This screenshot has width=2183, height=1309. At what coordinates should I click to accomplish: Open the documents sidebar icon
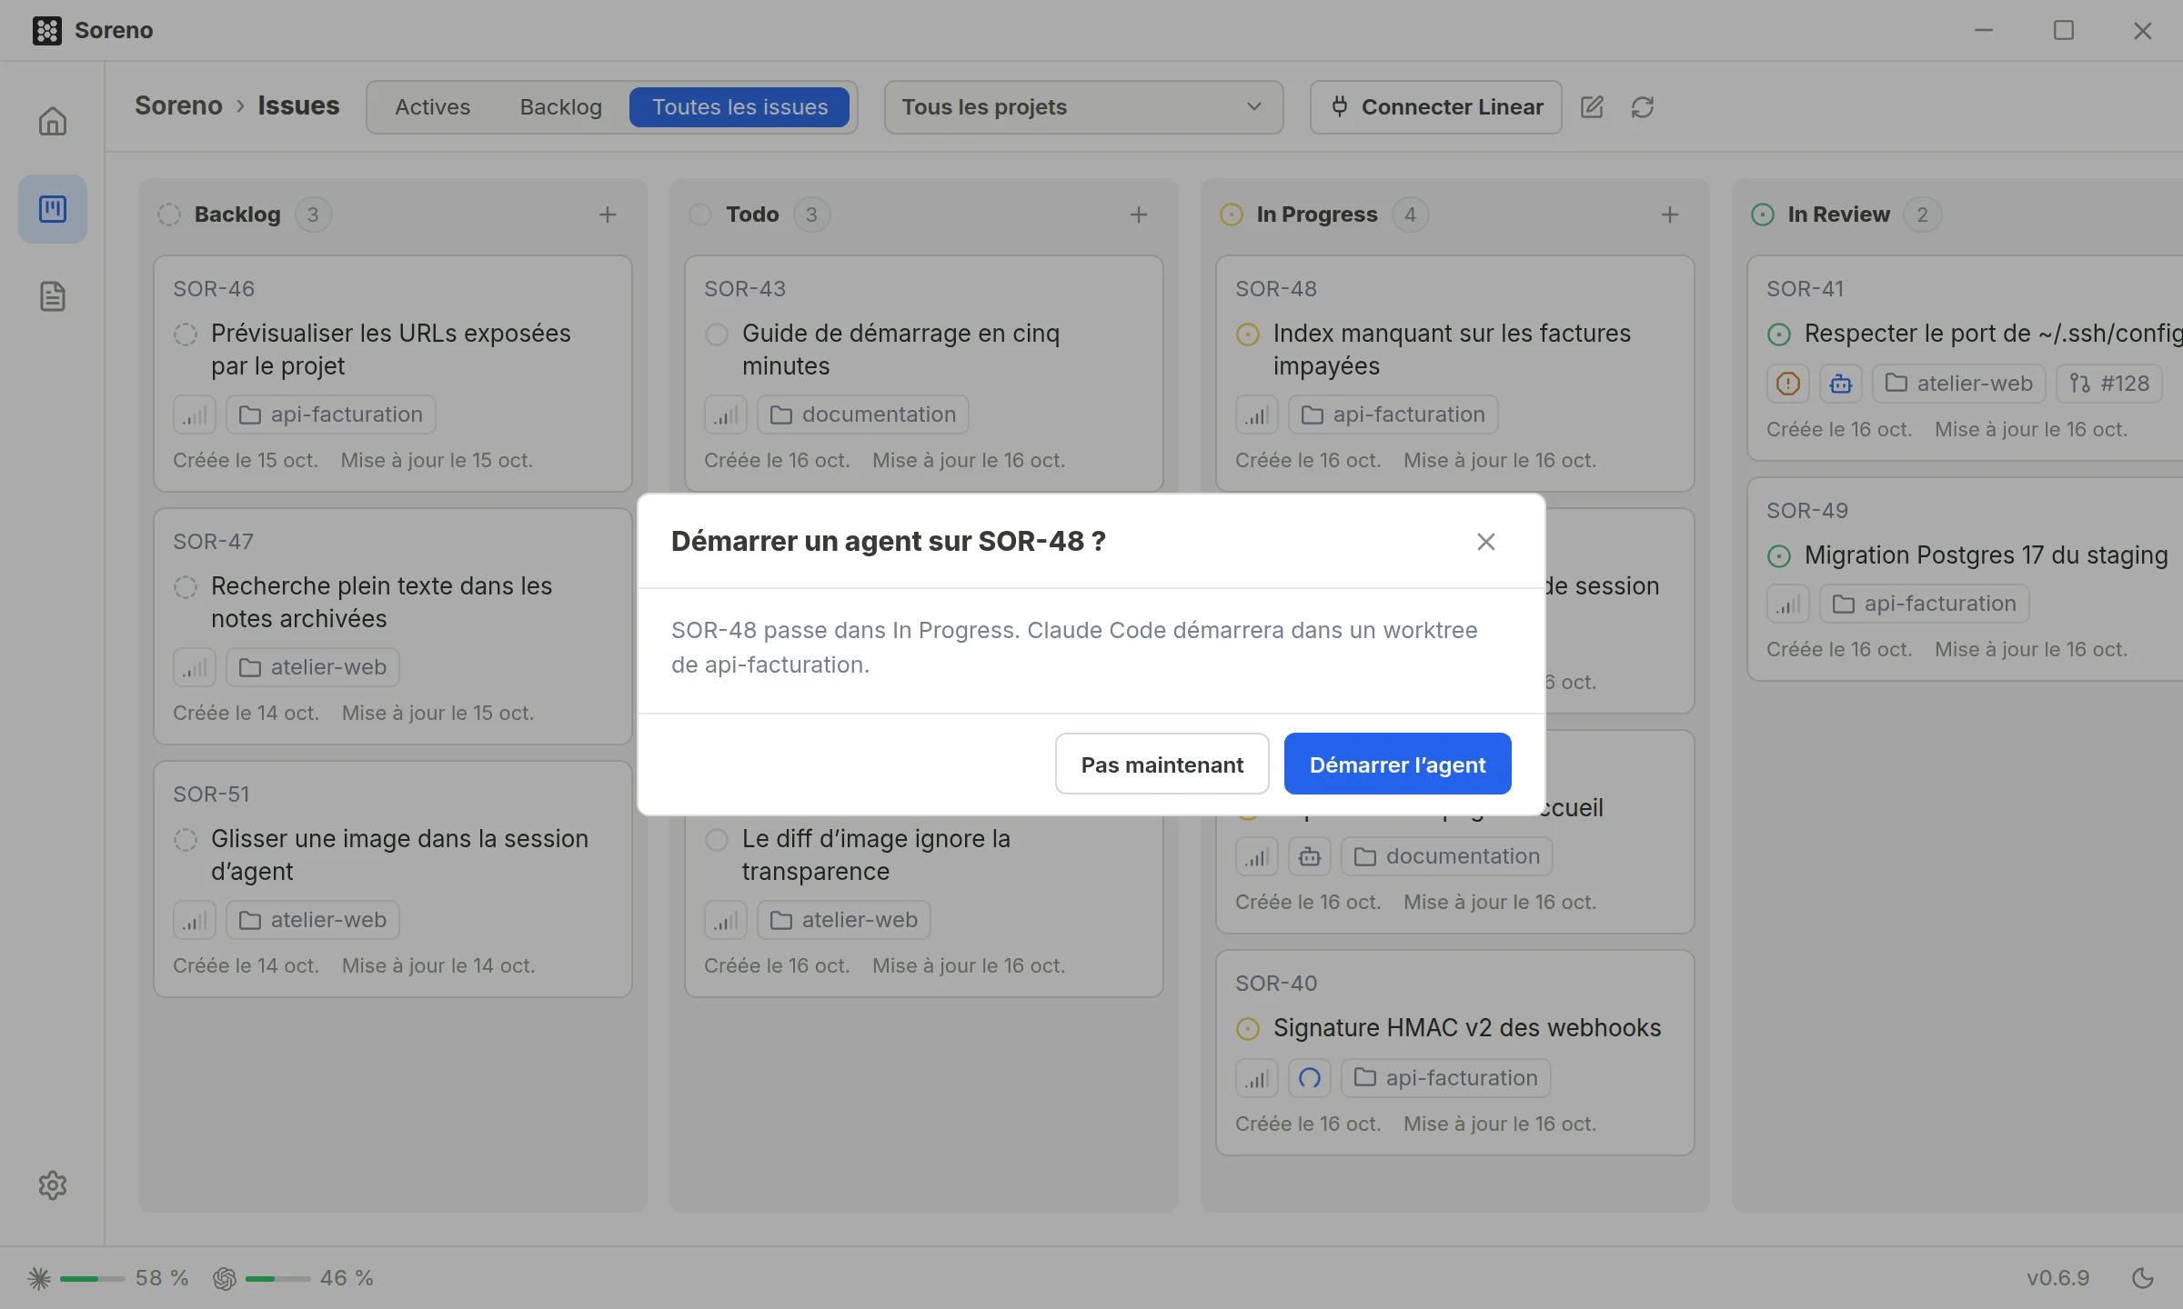53,296
